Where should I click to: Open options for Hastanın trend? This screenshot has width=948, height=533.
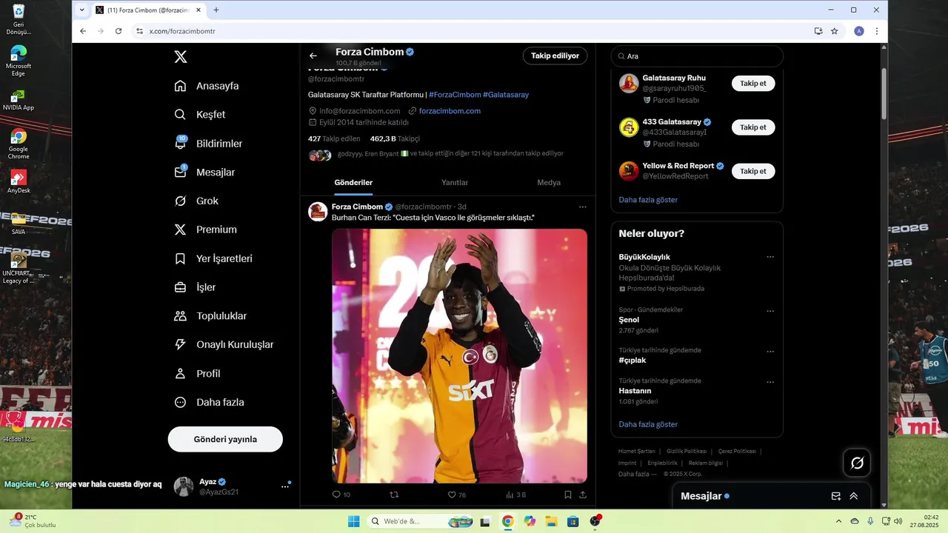pyautogui.click(x=770, y=382)
